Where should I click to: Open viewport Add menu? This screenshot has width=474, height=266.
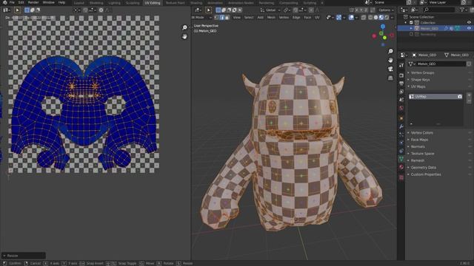260,18
